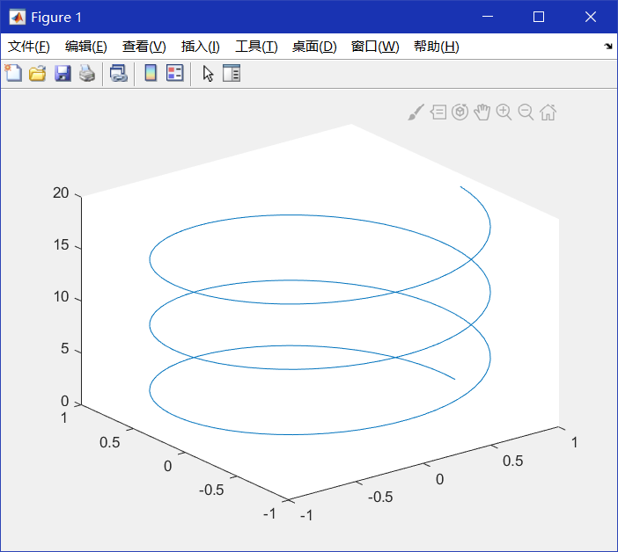Enable the Data Tips tool on axes
Screen dimensions: 618x552
(438, 113)
